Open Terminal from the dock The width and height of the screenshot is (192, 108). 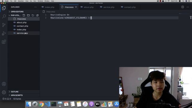[x=54, y=104]
